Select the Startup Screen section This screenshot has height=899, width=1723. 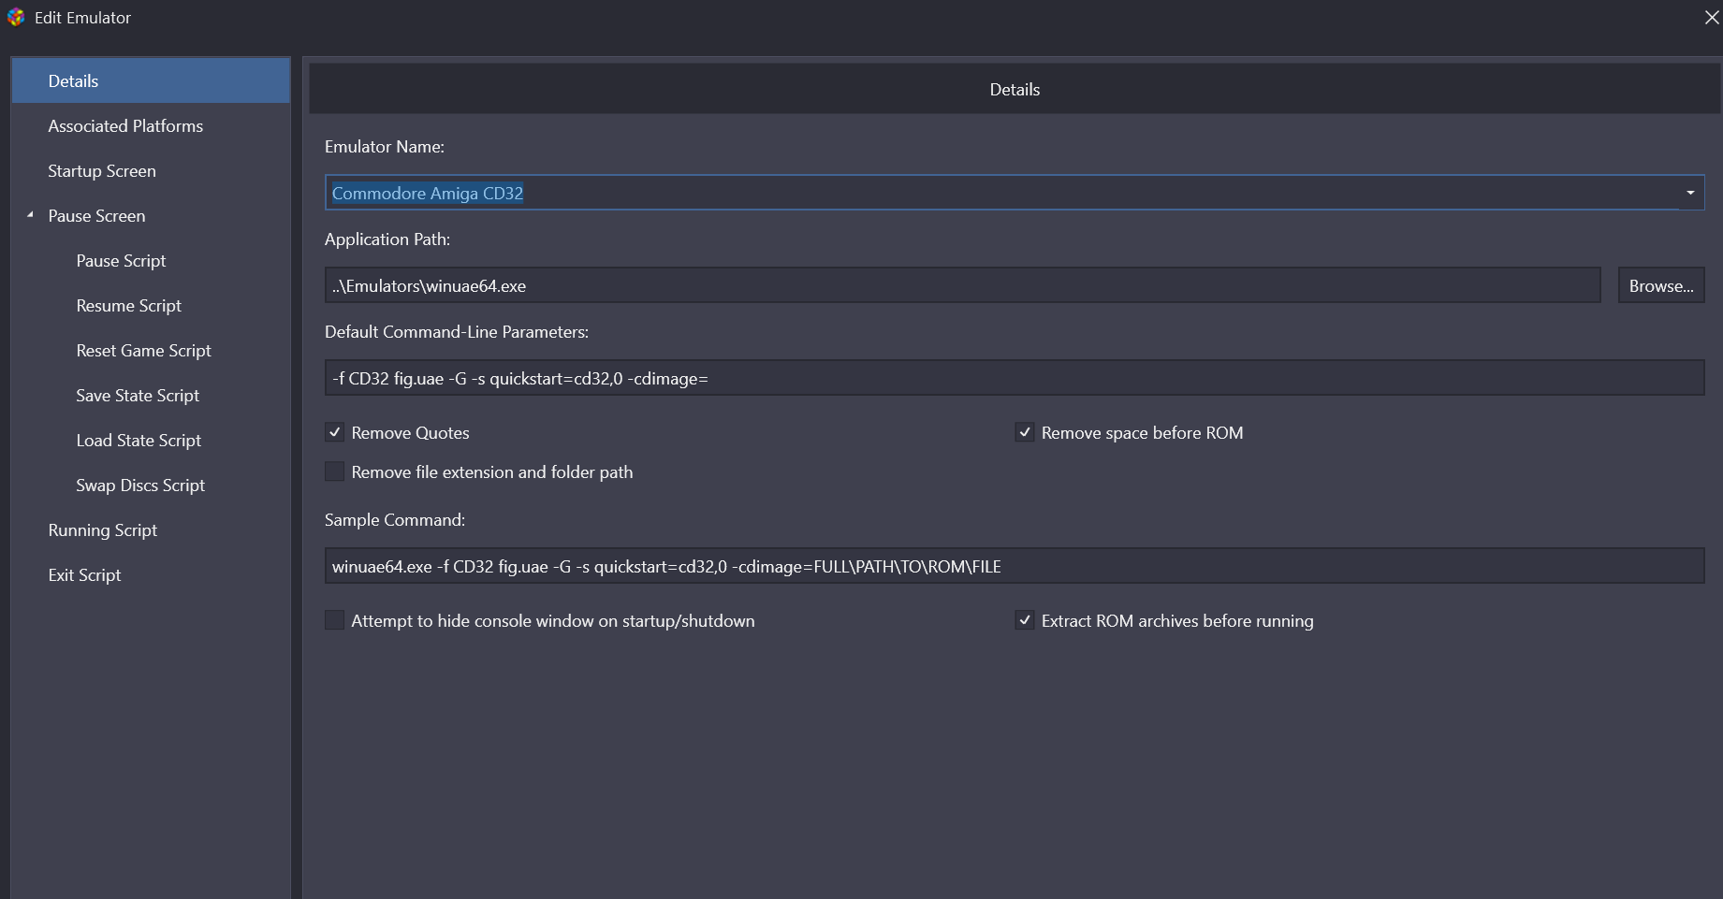coord(102,171)
